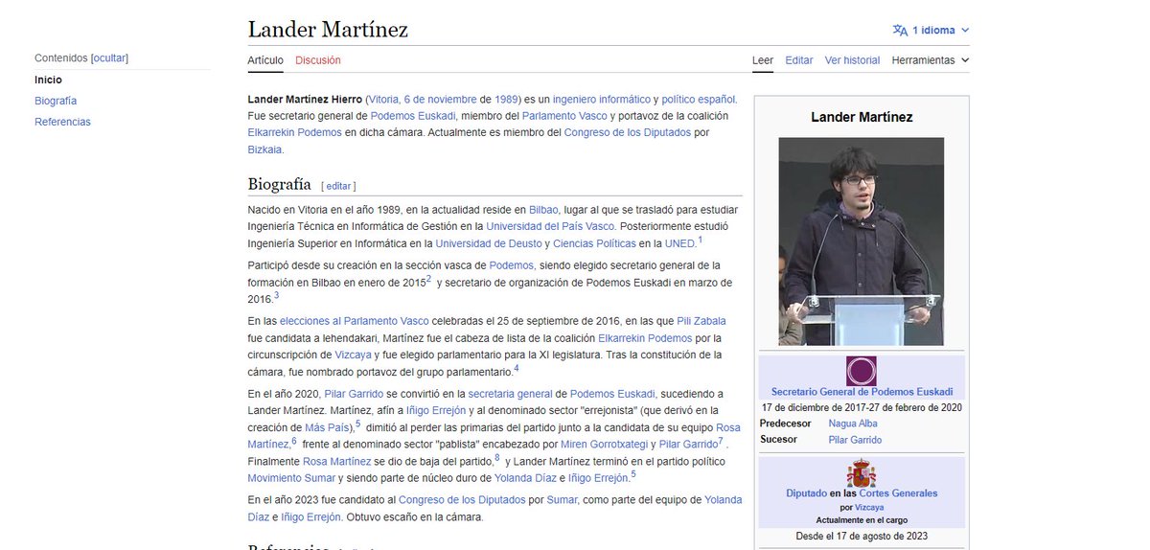Select the Editar tab

coord(799,60)
